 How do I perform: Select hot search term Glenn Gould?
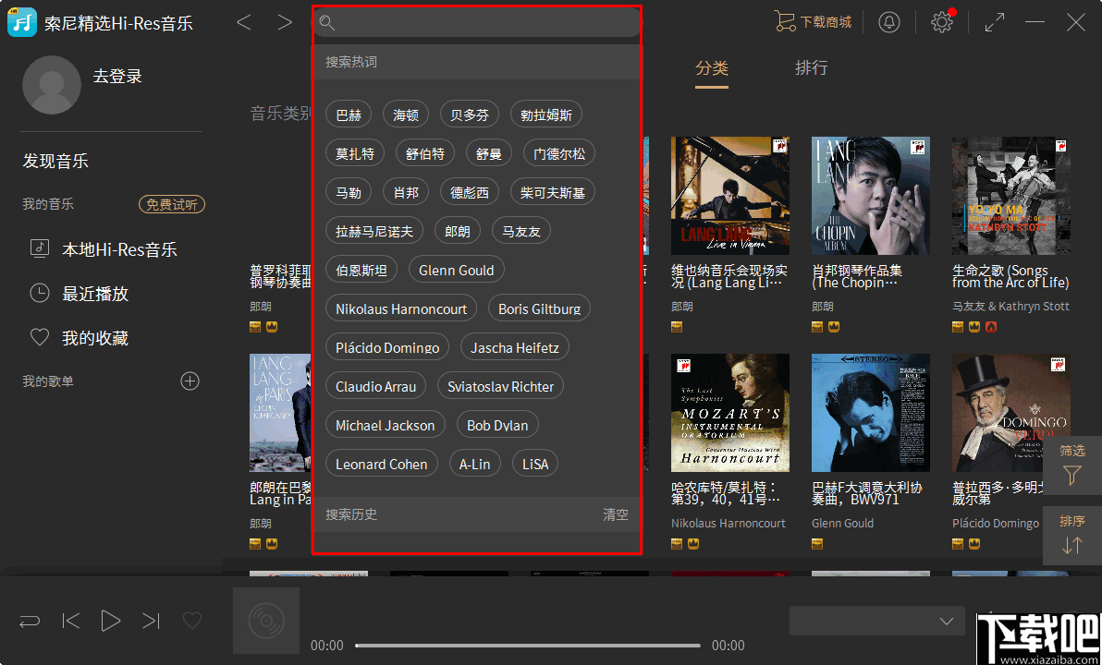click(x=457, y=270)
